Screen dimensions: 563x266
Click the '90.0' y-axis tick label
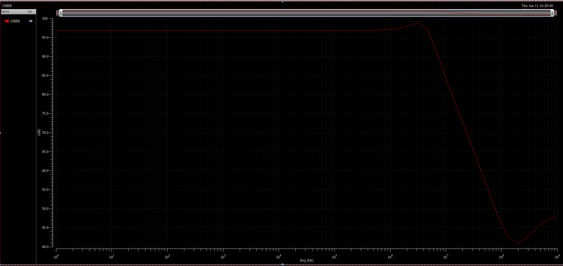pos(45,57)
